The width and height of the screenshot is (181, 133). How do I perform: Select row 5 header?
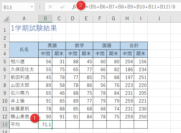4,62
